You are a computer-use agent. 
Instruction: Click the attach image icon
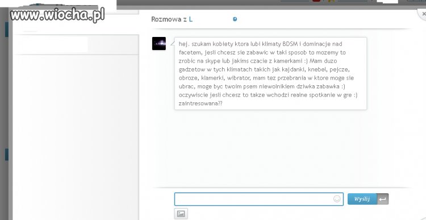click(x=181, y=214)
